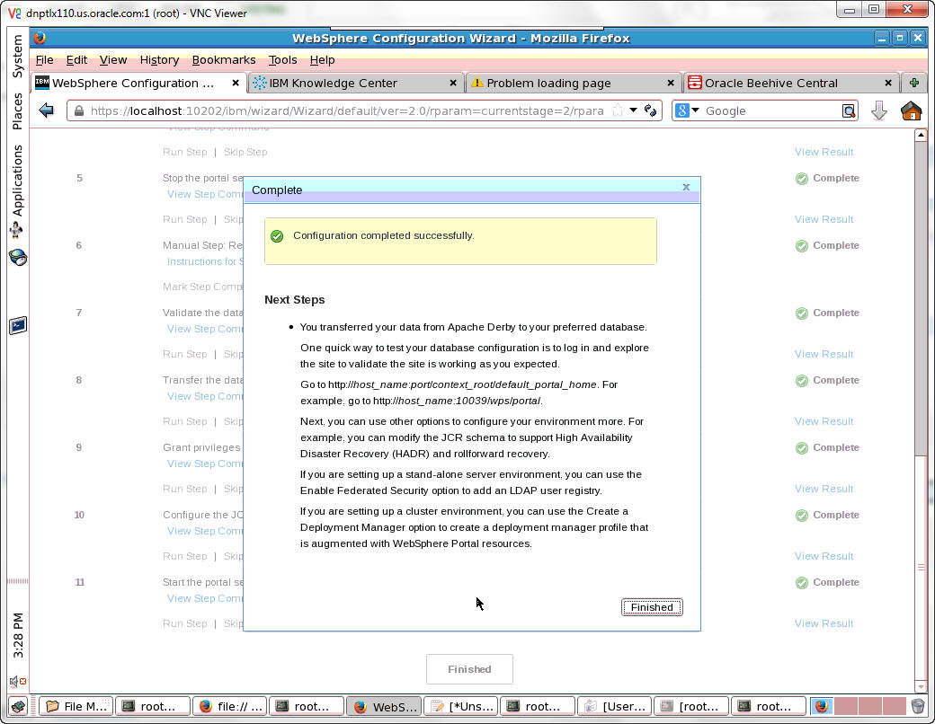Click the globe launcher icon in side panel
The height and width of the screenshot is (724, 935).
(x=18, y=258)
